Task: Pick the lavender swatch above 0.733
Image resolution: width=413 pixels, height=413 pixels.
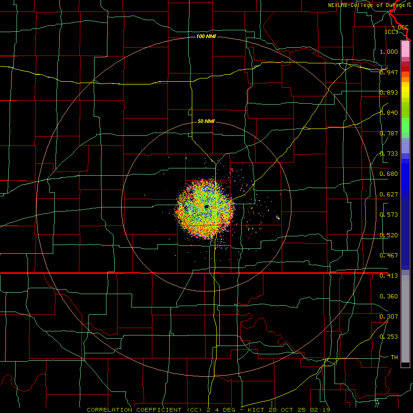Action: click(x=405, y=145)
